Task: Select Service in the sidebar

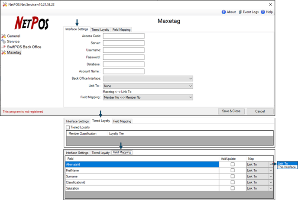Action: 13,42
